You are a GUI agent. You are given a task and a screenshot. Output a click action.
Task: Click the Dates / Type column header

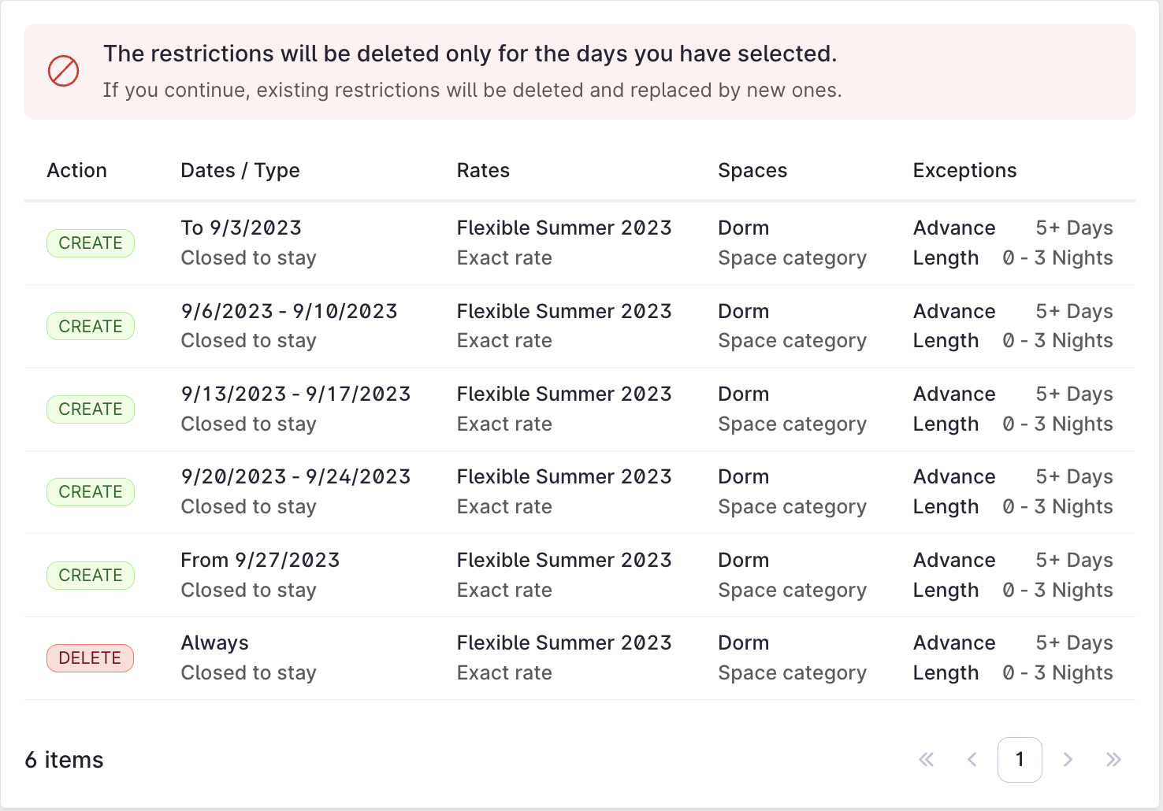pyautogui.click(x=240, y=170)
